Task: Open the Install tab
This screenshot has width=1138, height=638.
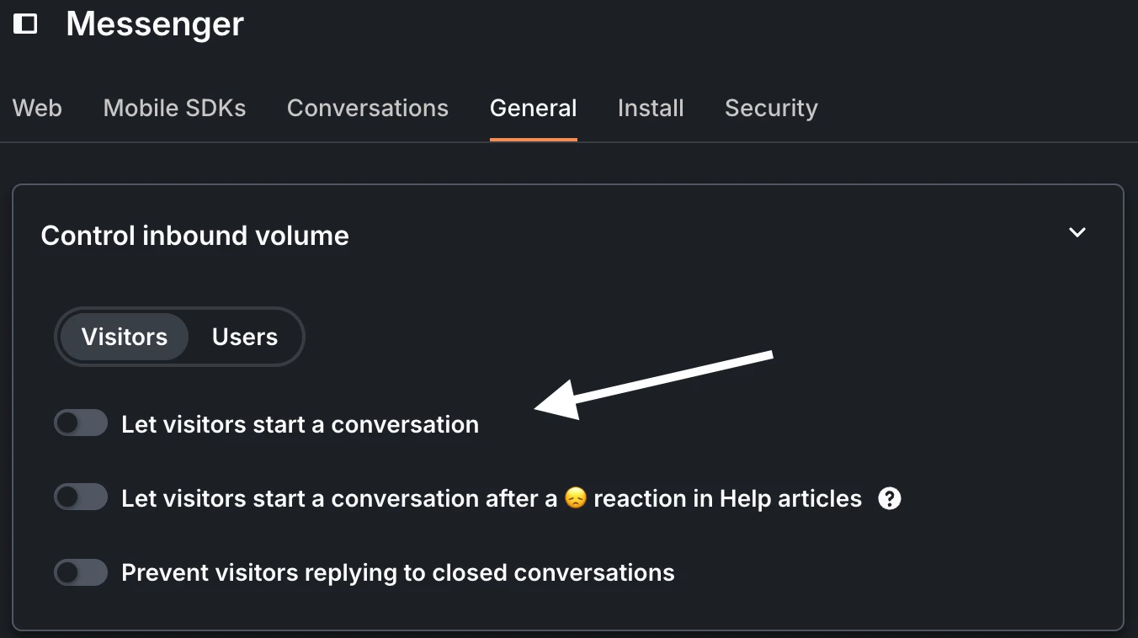Action: (x=651, y=108)
